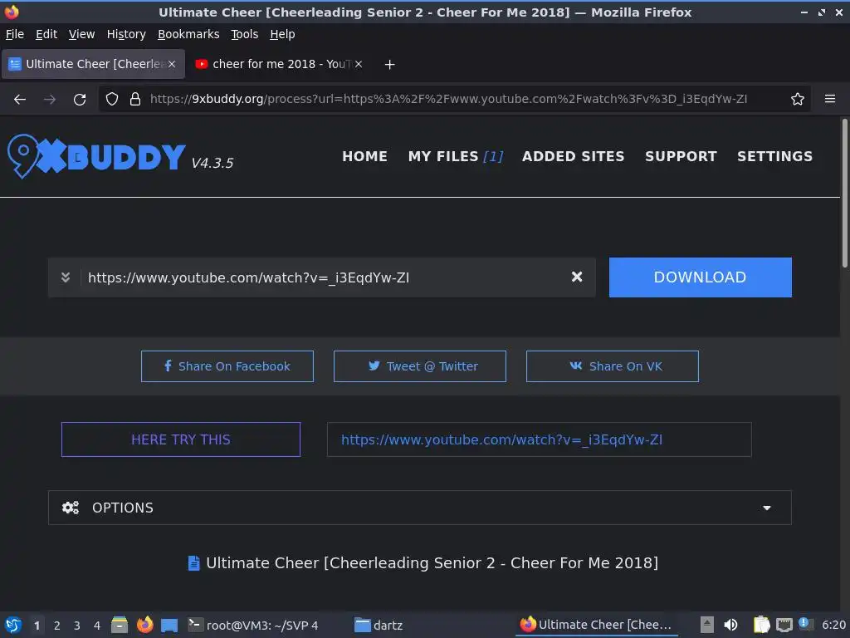Launch Firefox from taskbar quick launch
850x638 pixels.
(144, 625)
